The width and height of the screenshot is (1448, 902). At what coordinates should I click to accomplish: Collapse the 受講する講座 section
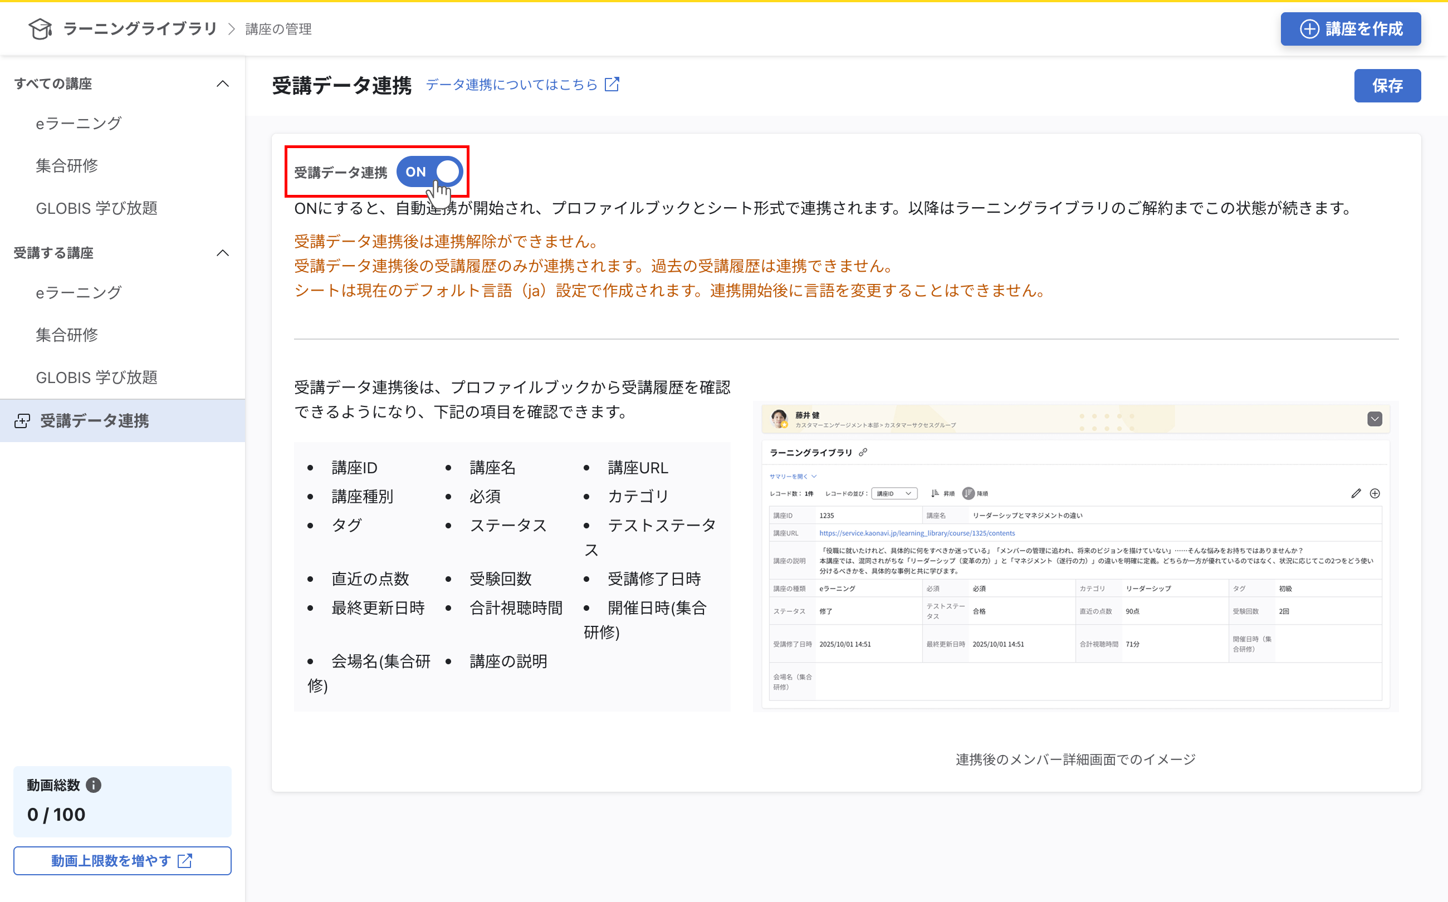pos(223,253)
